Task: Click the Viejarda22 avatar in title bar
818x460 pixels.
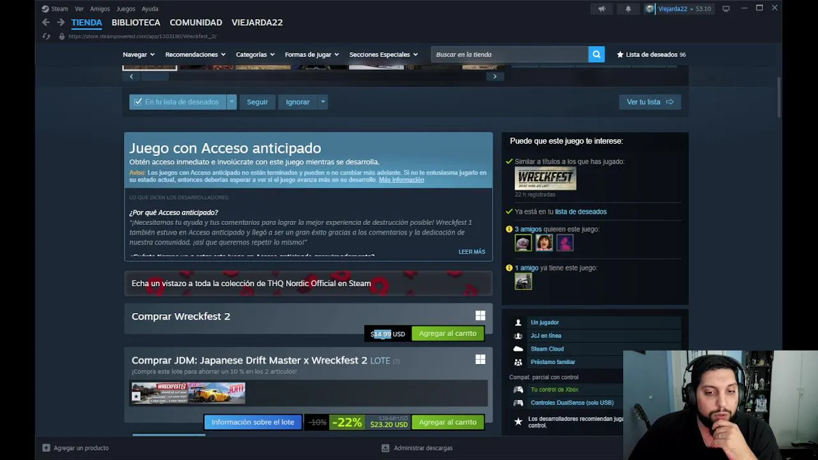Action: coord(650,9)
